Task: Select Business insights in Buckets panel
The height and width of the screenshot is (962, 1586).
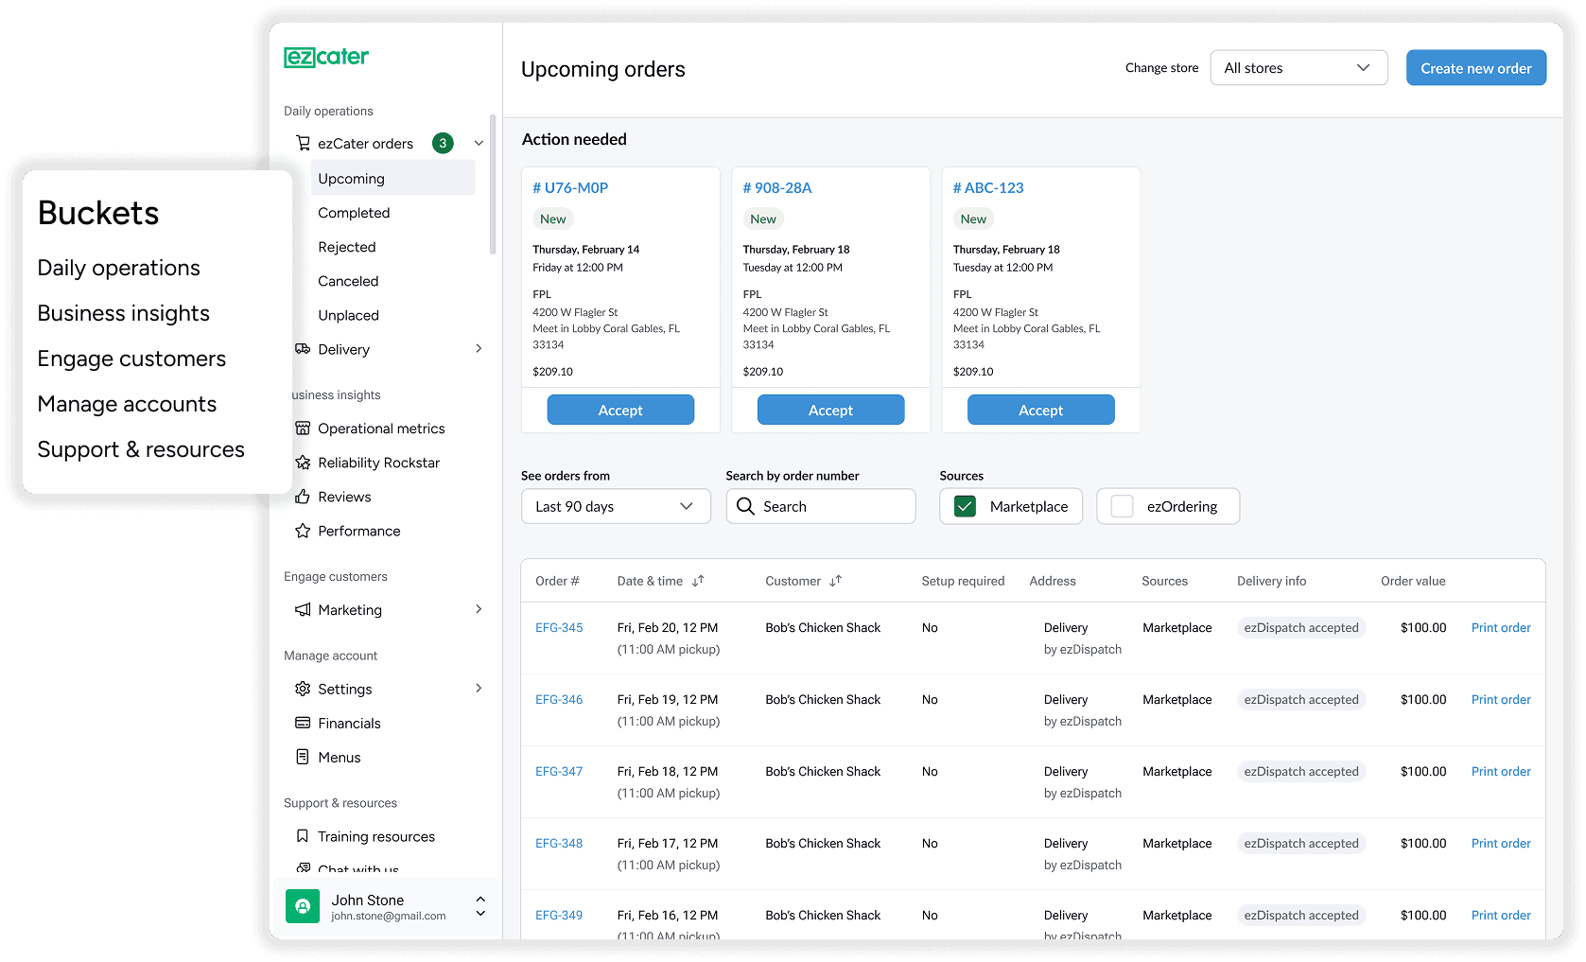Action: [x=124, y=313]
